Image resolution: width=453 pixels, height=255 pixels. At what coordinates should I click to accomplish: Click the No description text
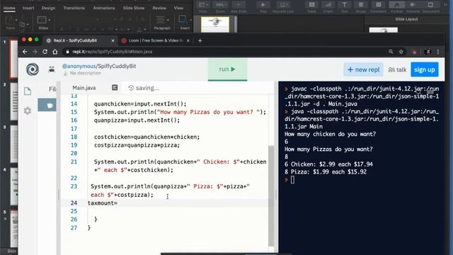pos(86,73)
